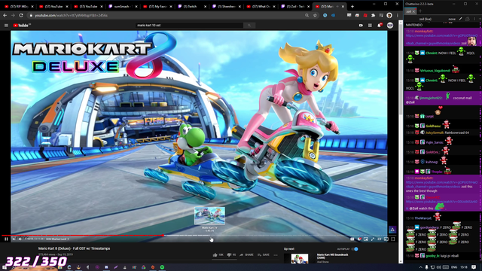Image resolution: width=482 pixels, height=271 pixels.
Task: Click the YouTube search magnifier button
Action: [x=249, y=25]
